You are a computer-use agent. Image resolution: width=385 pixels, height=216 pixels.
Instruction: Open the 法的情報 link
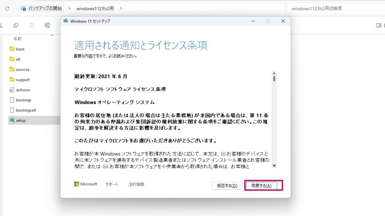[x=136, y=184]
